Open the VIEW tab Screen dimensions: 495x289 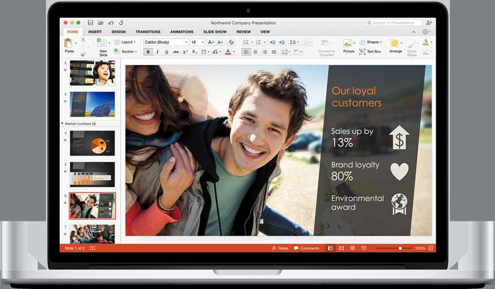click(265, 32)
